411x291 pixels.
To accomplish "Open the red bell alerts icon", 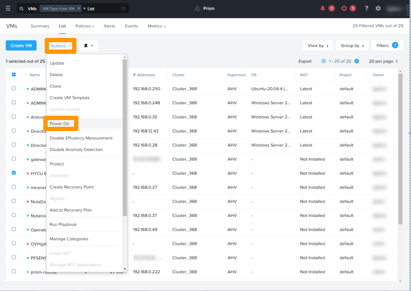I will click(x=323, y=8).
